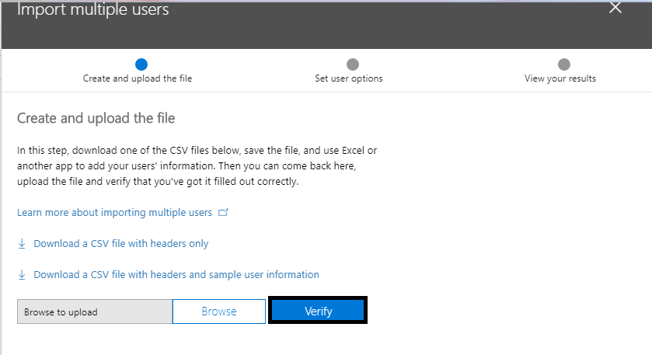Download a CSV file with headers only
Image resolution: width=652 pixels, height=355 pixels.
click(121, 244)
